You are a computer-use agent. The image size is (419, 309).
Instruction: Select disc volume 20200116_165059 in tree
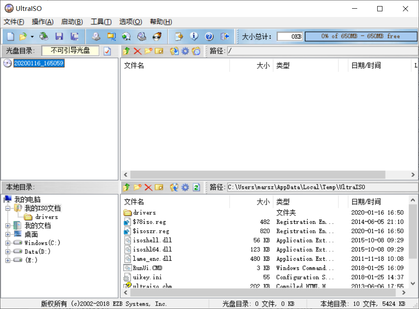click(x=39, y=63)
